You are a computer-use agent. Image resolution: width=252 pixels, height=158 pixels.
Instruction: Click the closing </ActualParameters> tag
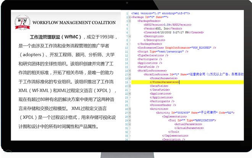coord(189,128)
